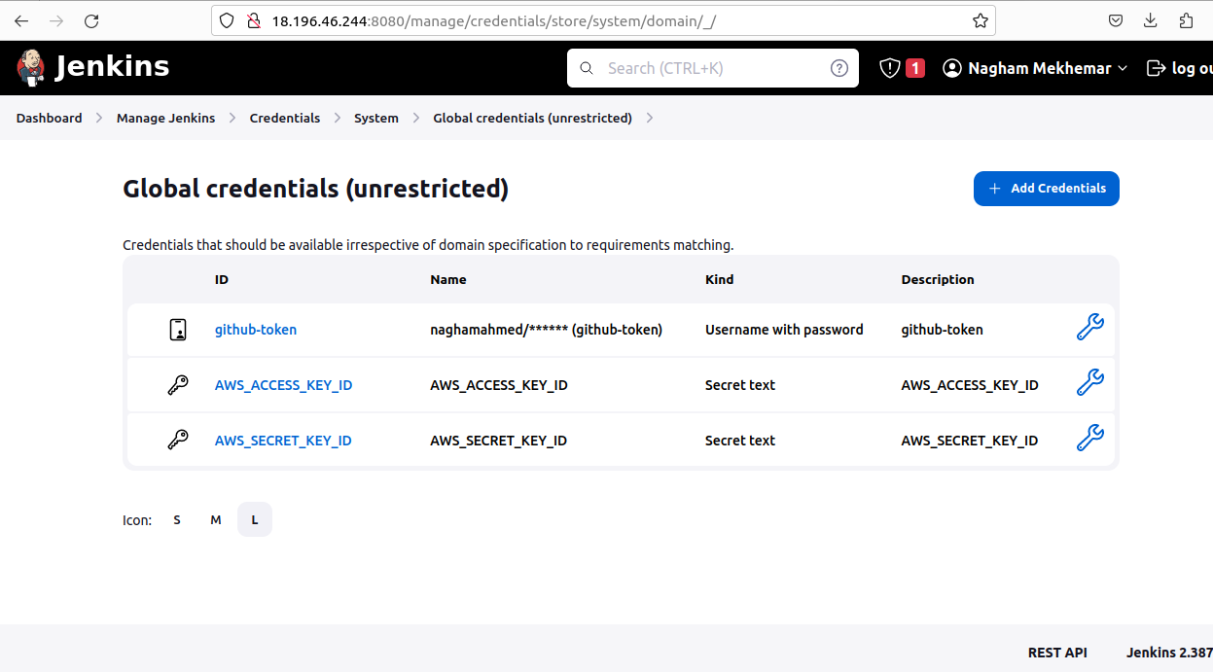The image size is (1213, 672).
Task: Open the wrench icon for AWS_ACCESS_KEY_ID
Action: tap(1089, 383)
